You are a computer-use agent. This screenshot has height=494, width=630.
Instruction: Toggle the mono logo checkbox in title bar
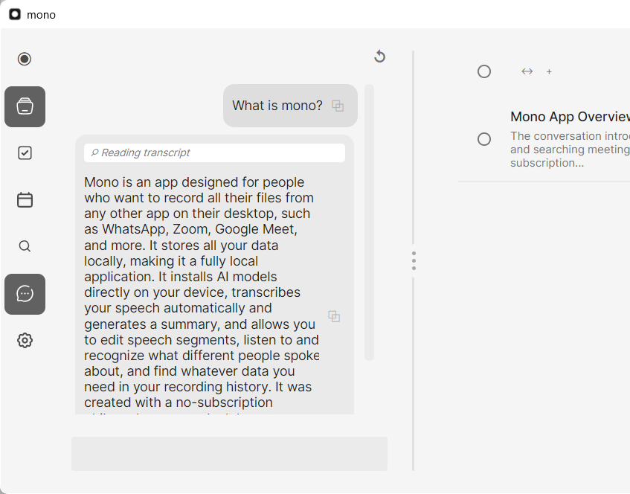click(x=13, y=13)
